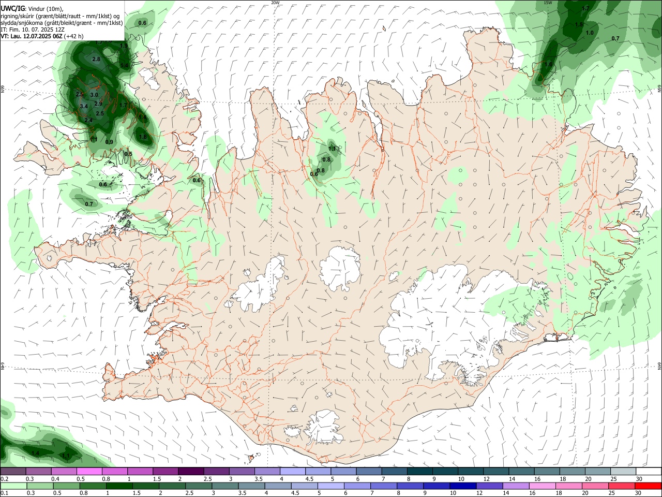
Task: Click the 0.5 value on the map
Action: click(x=128, y=154)
